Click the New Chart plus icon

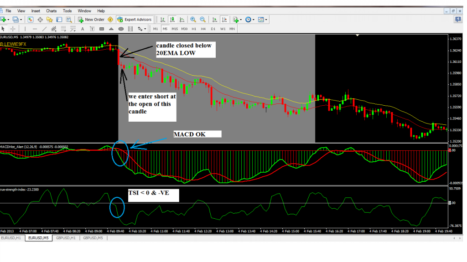(3, 20)
